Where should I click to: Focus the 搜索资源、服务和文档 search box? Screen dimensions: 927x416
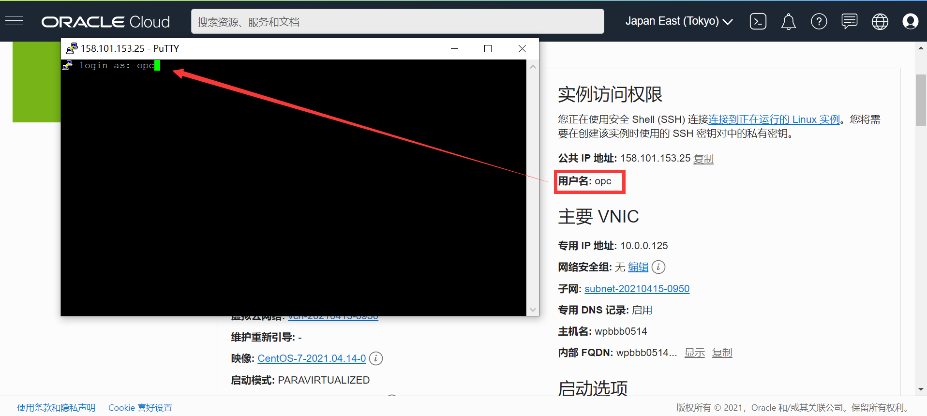[x=397, y=21]
